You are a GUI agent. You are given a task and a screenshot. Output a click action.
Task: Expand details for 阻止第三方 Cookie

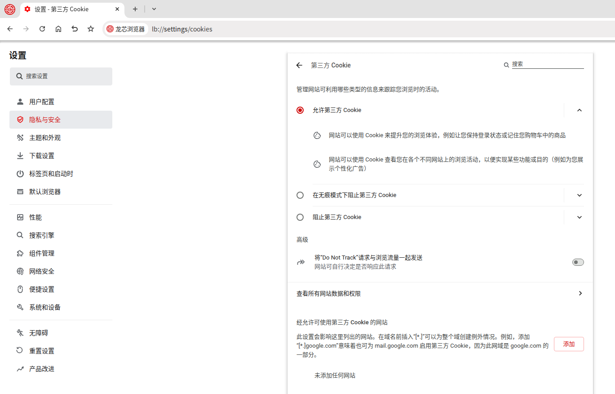tap(579, 217)
